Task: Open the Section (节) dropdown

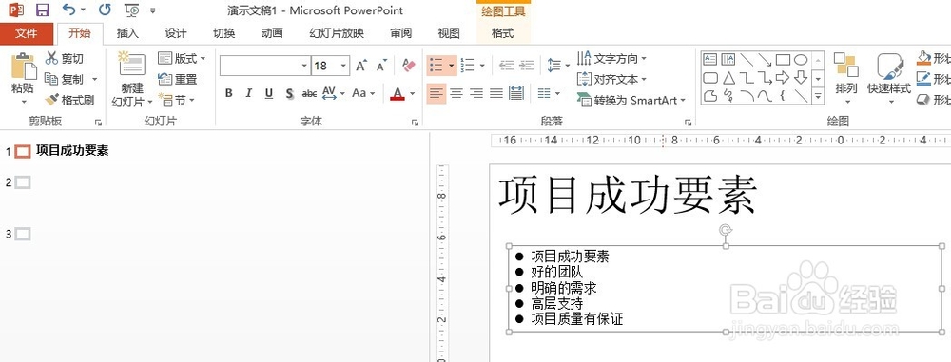Action: (x=176, y=100)
